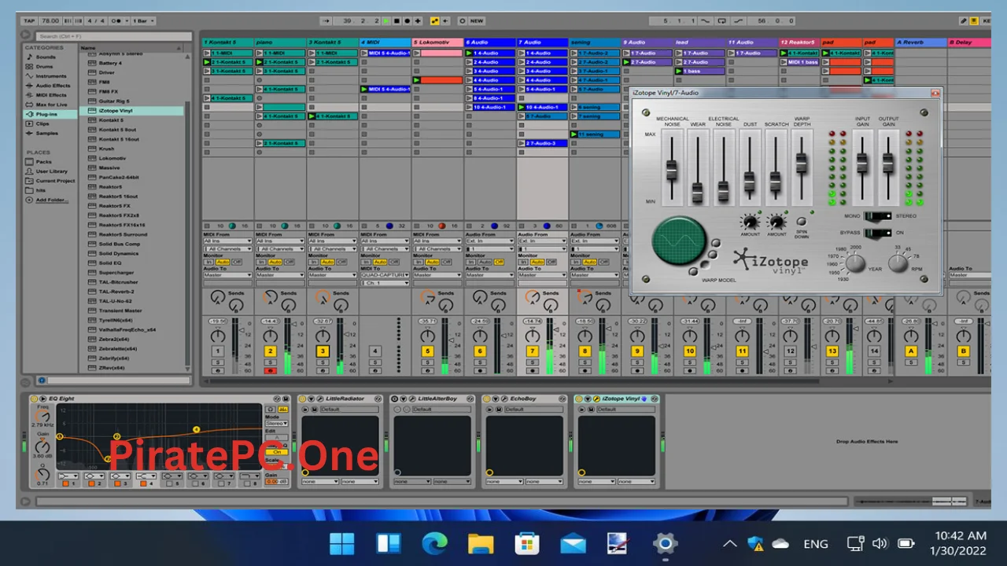This screenshot has width=1007, height=566.
Task: Select Max for Live category
Action: (51, 105)
